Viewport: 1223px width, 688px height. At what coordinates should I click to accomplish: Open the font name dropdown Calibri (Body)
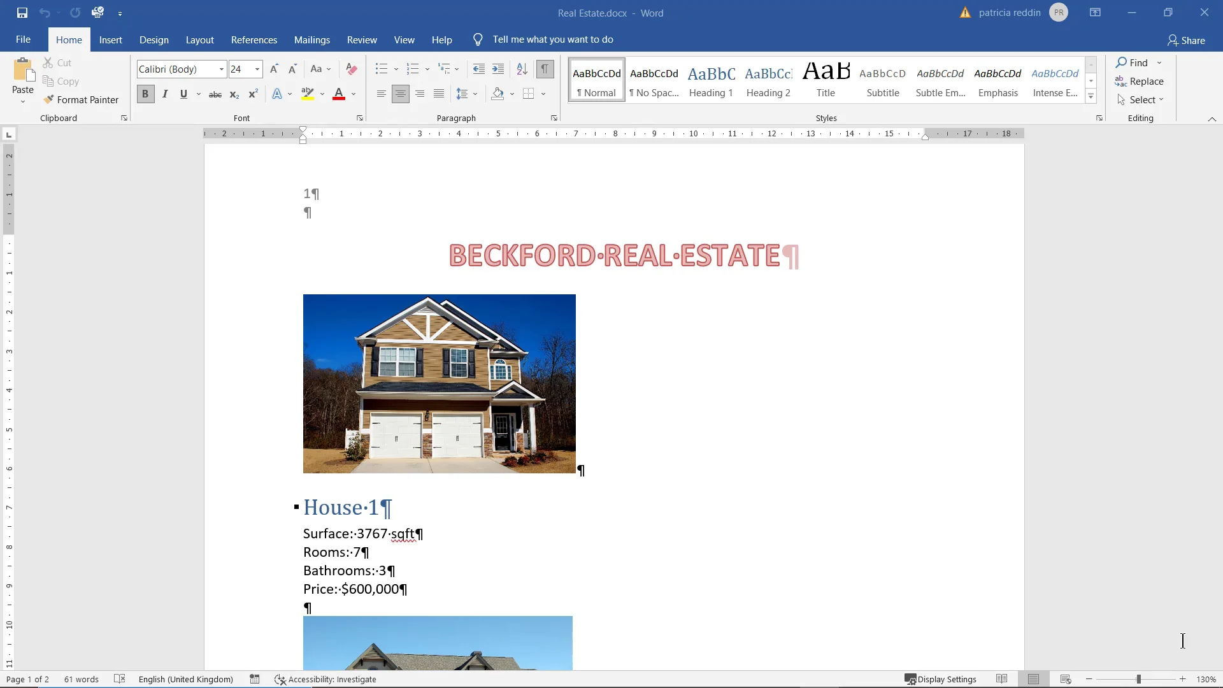coord(221,69)
